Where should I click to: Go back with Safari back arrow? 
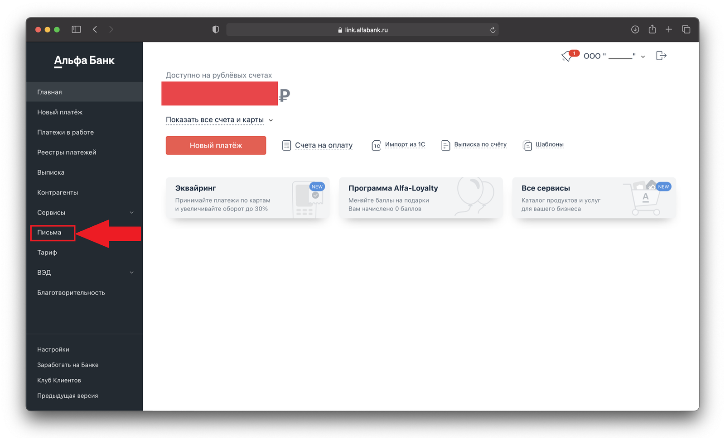(x=95, y=29)
